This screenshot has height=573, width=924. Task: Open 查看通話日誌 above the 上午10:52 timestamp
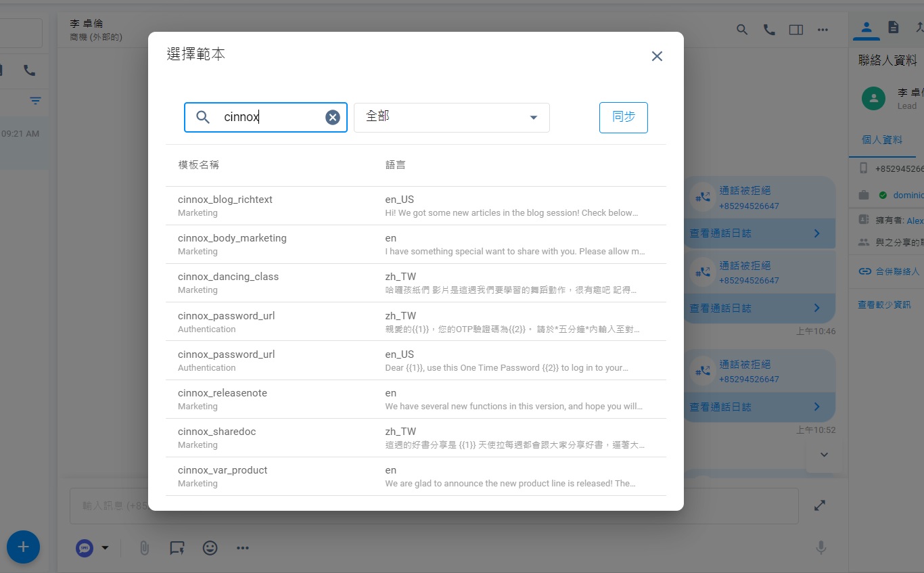click(758, 407)
